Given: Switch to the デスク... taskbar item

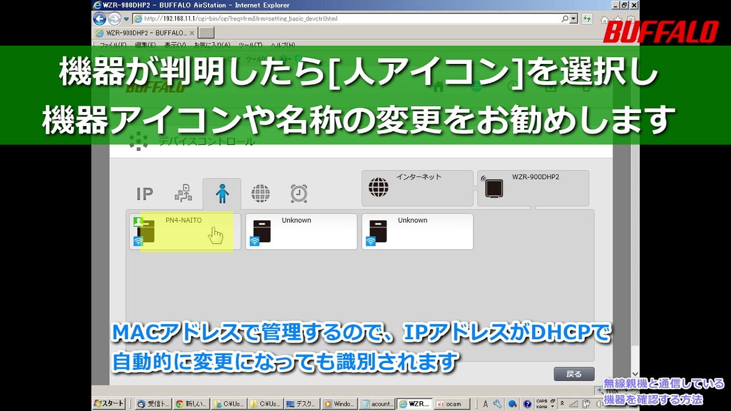Looking at the screenshot, I should tap(302, 404).
